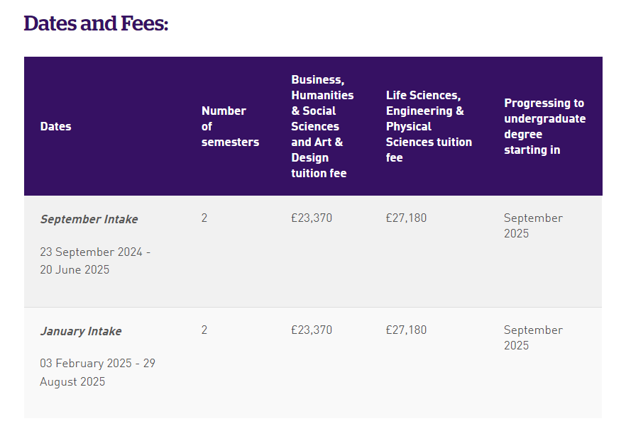Viewport: 626px width, 426px height.
Task: Select 'Progressing to undergraduate degree' header
Action: 544,126
